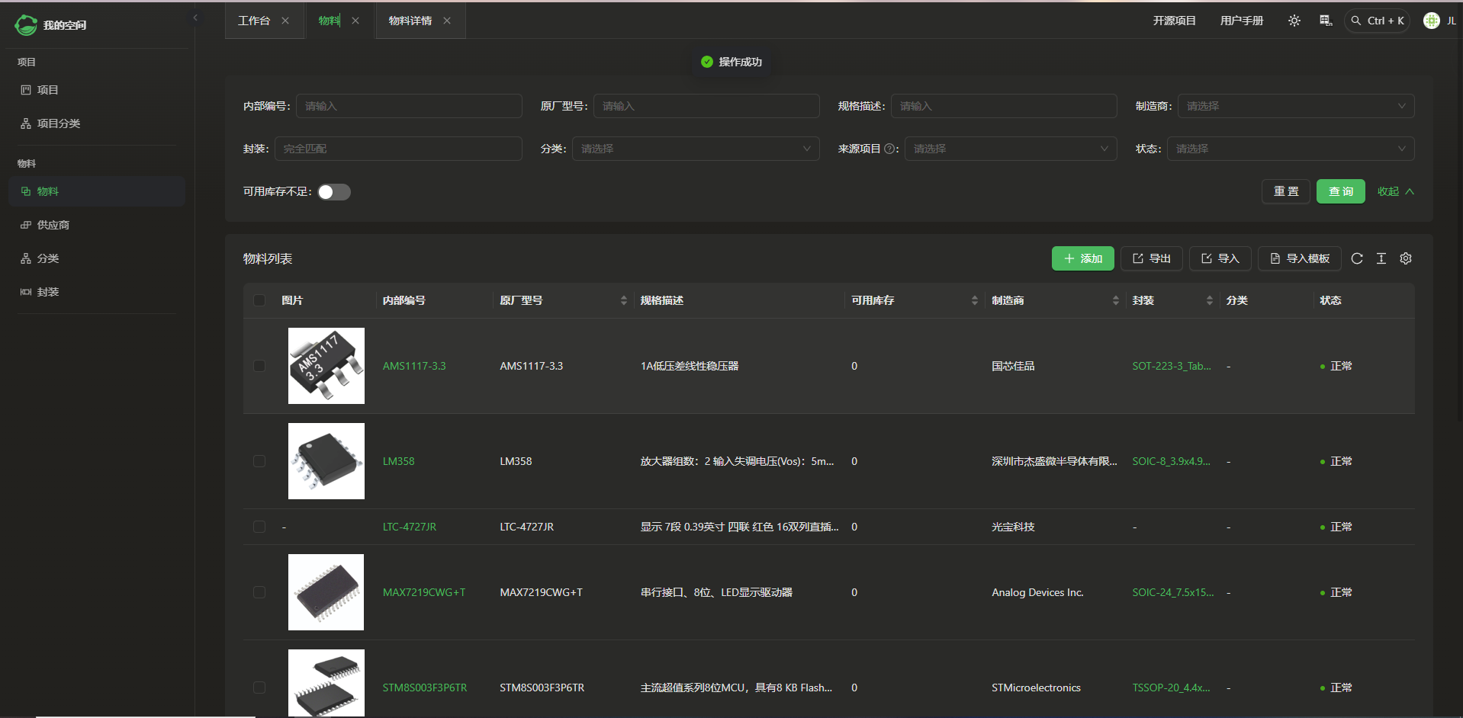This screenshot has height=718, width=1463.
Task: Open the JL user avatar icon
Action: (1431, 21)
